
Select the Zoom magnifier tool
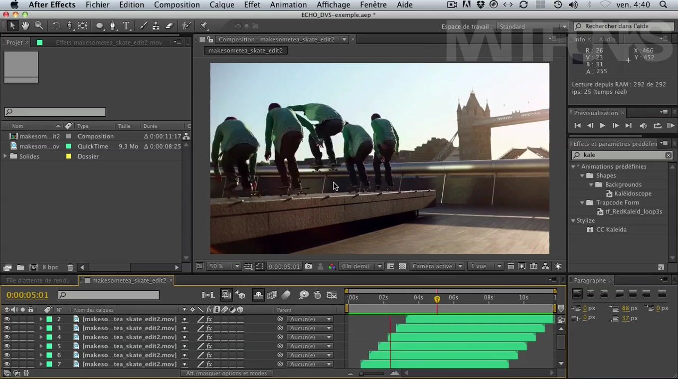pyautogui.click(x=39, y=26)
